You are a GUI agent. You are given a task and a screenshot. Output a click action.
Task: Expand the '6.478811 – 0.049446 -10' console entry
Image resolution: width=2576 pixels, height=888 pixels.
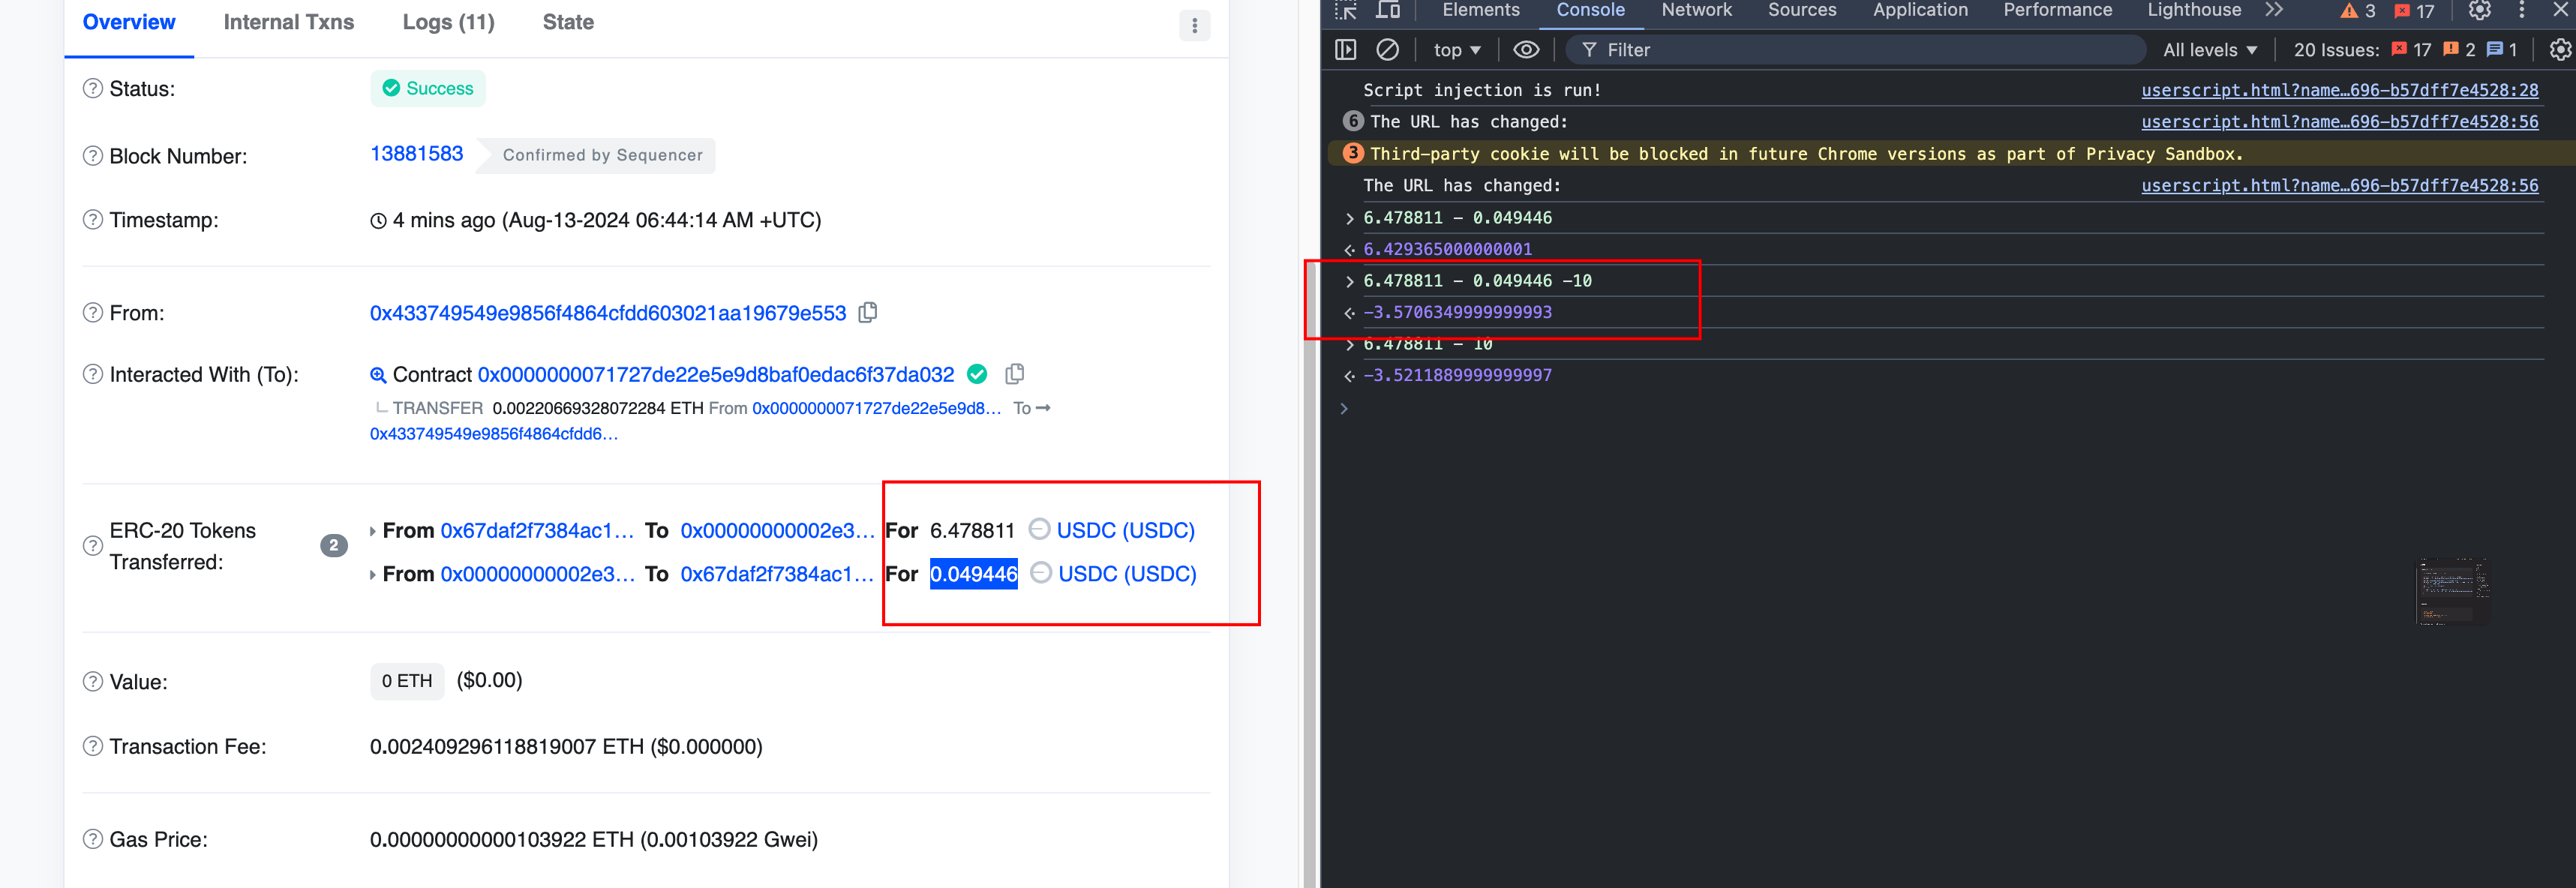(1349, 281)
